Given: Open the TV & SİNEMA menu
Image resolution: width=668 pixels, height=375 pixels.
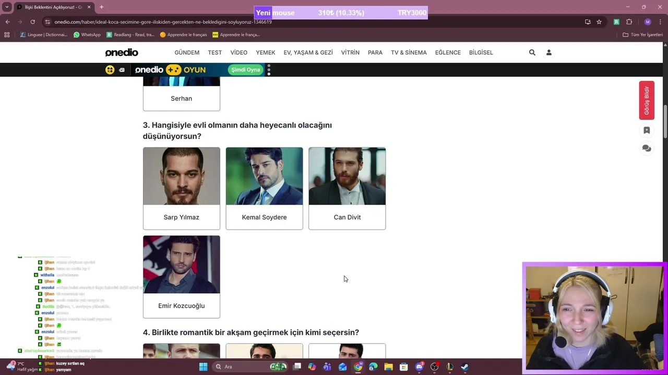Looking at the screenshot, I should pos(409,53).
